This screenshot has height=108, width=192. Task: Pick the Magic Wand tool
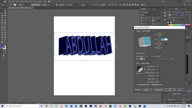tap(2, 13)
